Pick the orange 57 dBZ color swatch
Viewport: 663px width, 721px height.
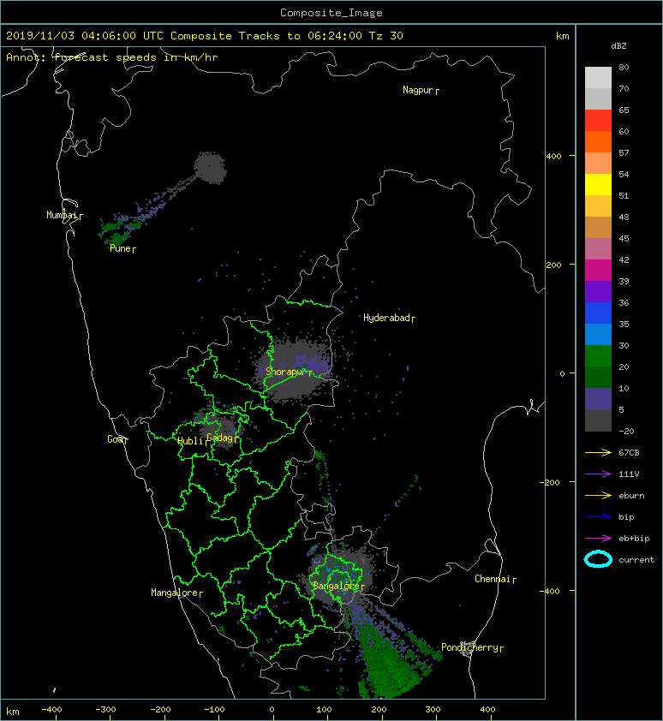pyautogui.click(x=598, y=141)
